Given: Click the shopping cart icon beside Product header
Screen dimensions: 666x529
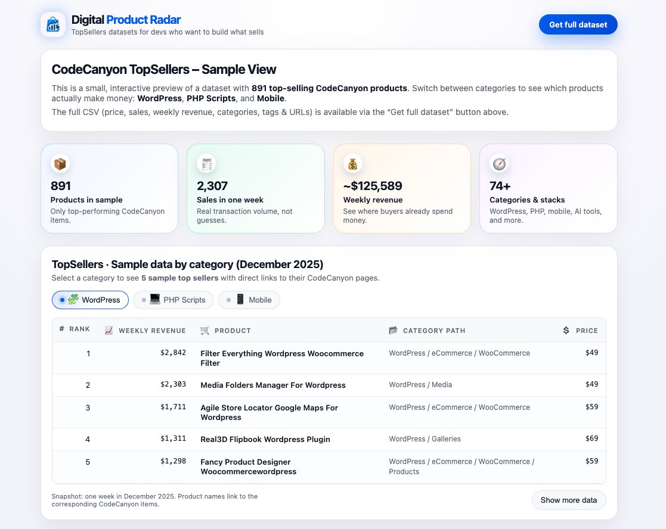Looking at the screenshot, I should point(205,331).
